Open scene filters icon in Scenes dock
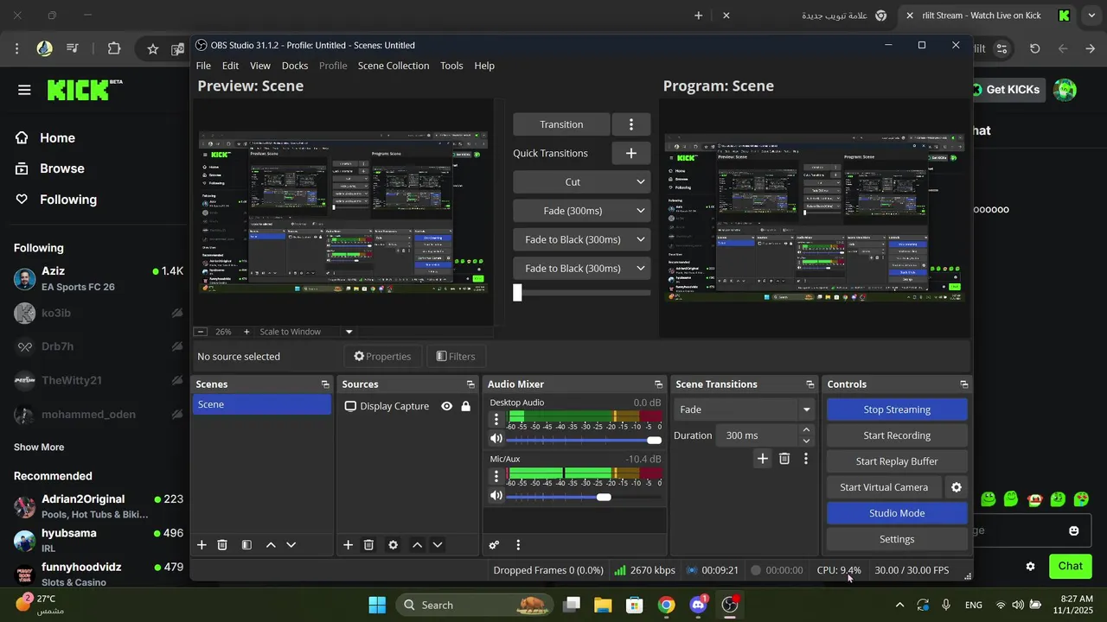The height and width of the screenshot is (622, 1107). click(246, 545)
